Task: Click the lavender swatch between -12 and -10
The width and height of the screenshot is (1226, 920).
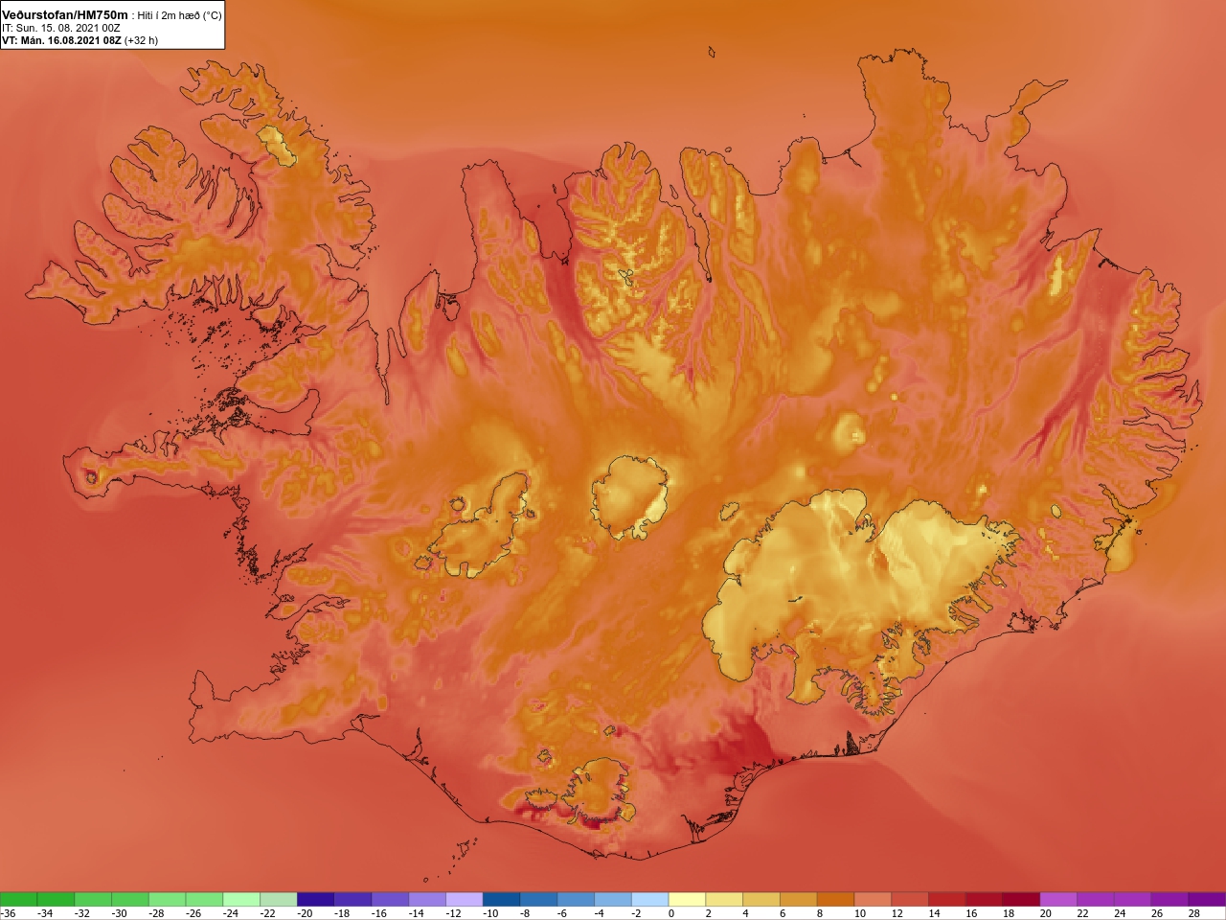Action: [465, 899]
